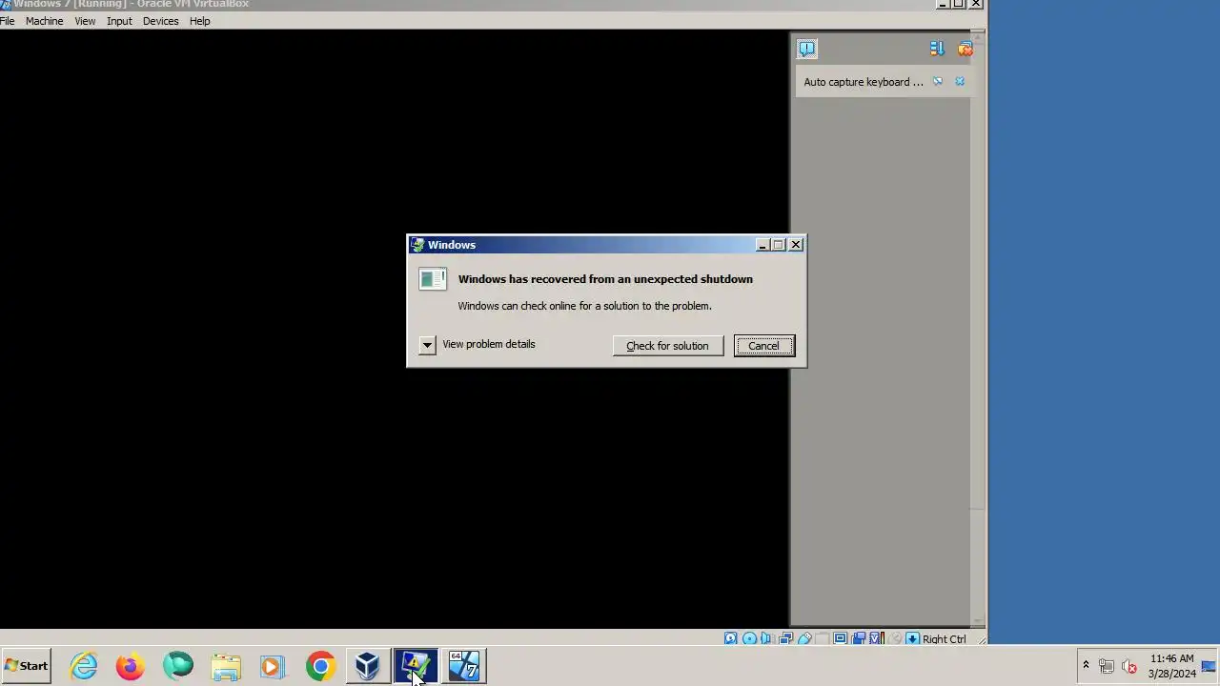1220x686 pixels.
Task: Click the mouse integration status icon
Action: pos(895,639)
